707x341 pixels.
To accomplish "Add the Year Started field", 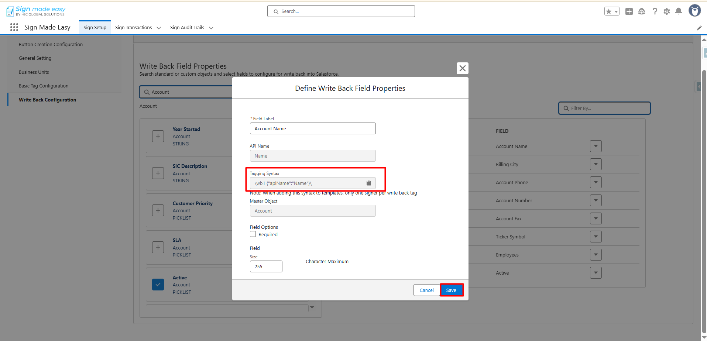I will click(158, 136).
